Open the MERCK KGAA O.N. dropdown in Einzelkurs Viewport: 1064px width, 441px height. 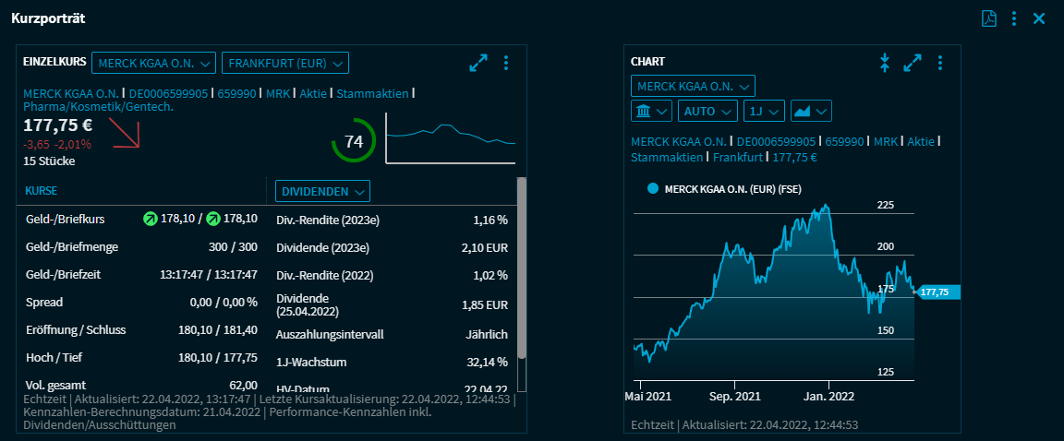(153, 63)
